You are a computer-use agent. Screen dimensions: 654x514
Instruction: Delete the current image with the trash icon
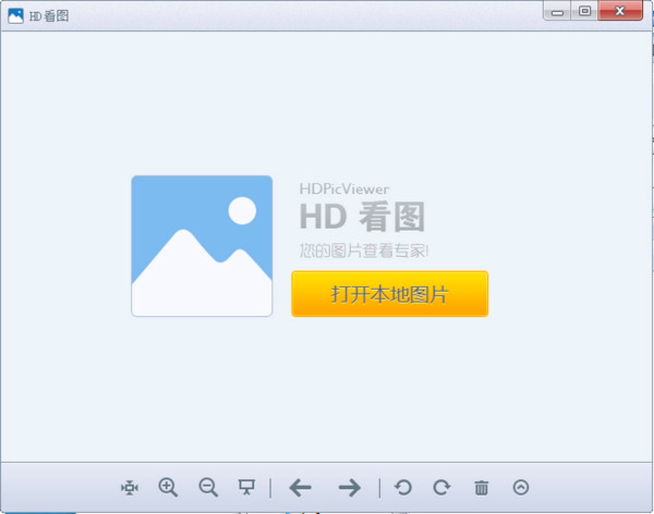(x=481, y=487)
